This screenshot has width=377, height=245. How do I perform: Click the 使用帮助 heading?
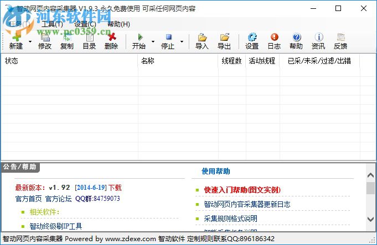pos(216,171)
